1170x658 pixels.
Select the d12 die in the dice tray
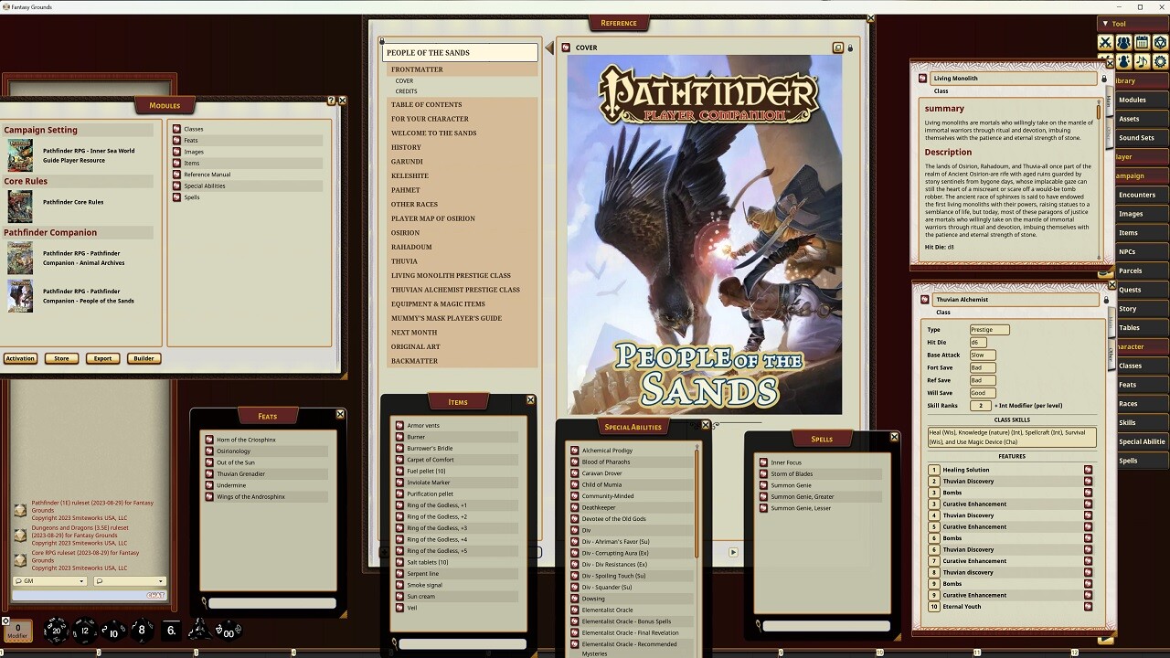[84, 631]
